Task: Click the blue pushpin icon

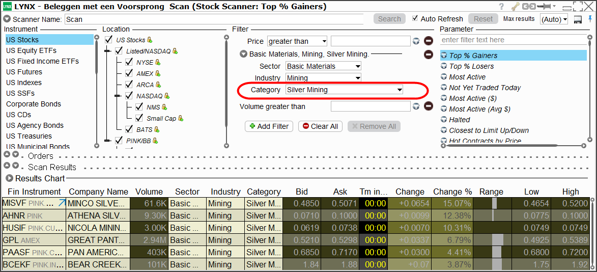Action: (590, 19)
